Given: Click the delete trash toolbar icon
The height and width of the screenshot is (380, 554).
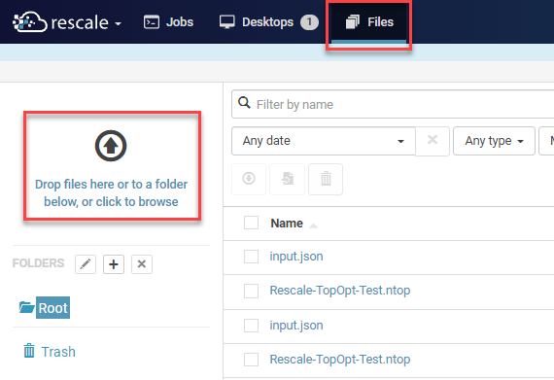Looking at the screenshot, I should click(x=326, y=179).
